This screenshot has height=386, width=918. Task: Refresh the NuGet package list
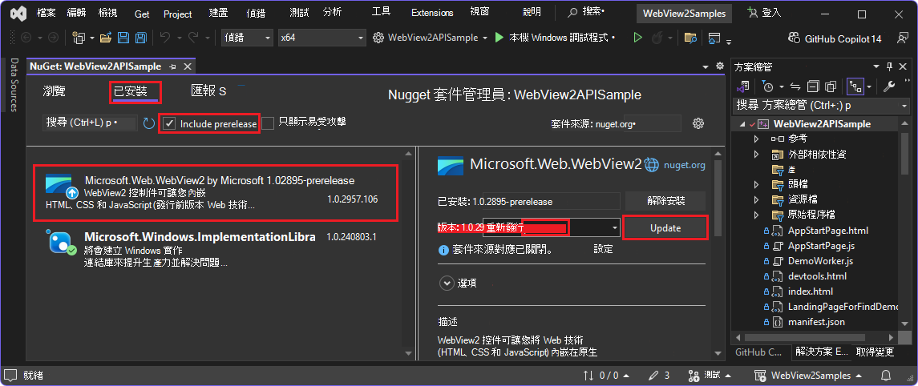(148, 123)
